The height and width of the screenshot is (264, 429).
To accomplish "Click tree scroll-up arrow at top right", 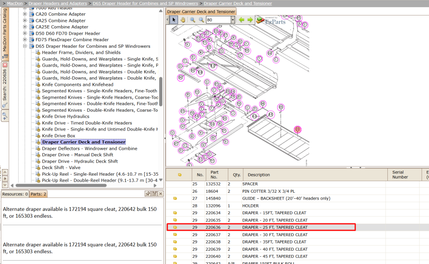I will 161,11.
